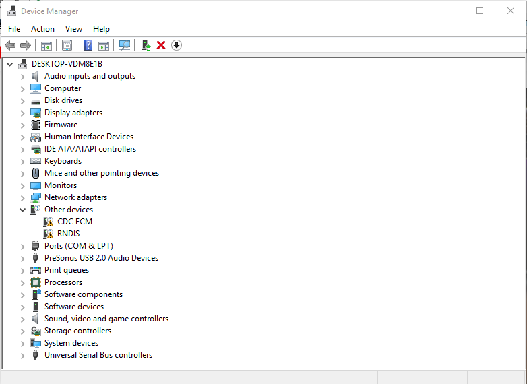527x384 pixels.
Task: Collapse the DESKTOP-VDM8E1B root node
Action: click(9, 64)
